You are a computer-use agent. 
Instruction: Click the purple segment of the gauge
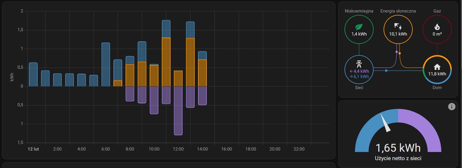pos(426,128)
